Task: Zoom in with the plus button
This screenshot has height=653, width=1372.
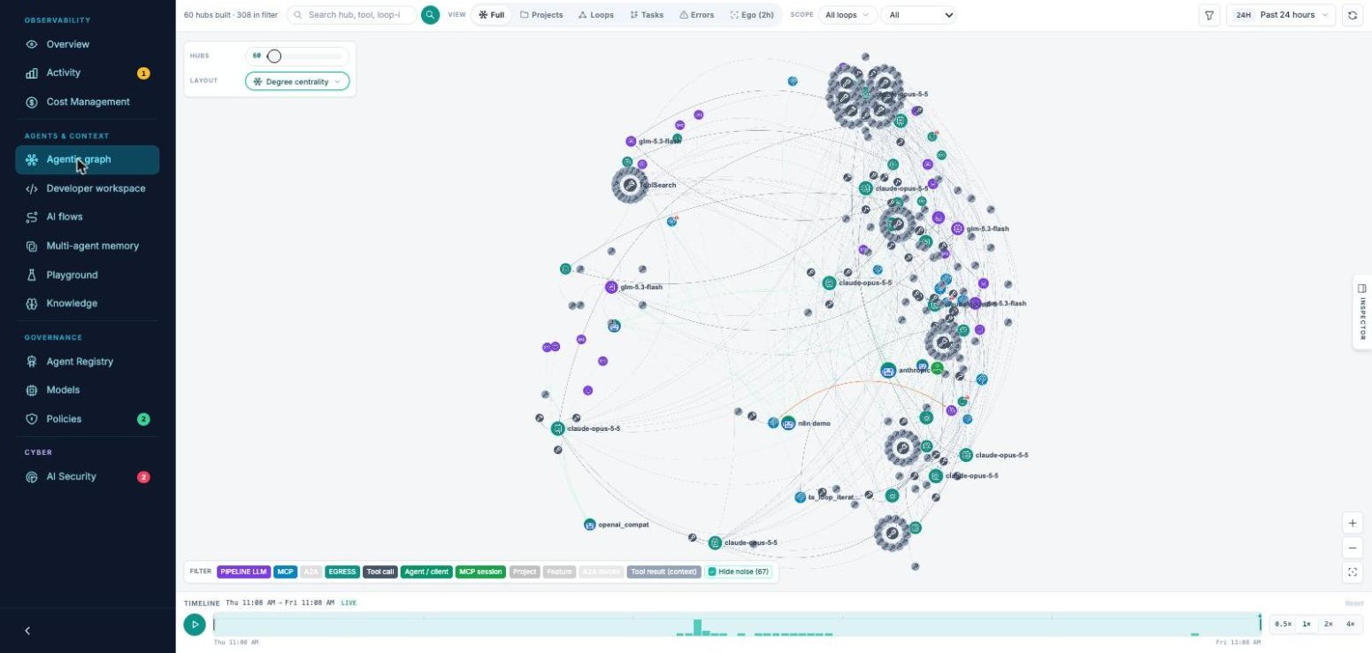Action: click(x=1352, y=523)
